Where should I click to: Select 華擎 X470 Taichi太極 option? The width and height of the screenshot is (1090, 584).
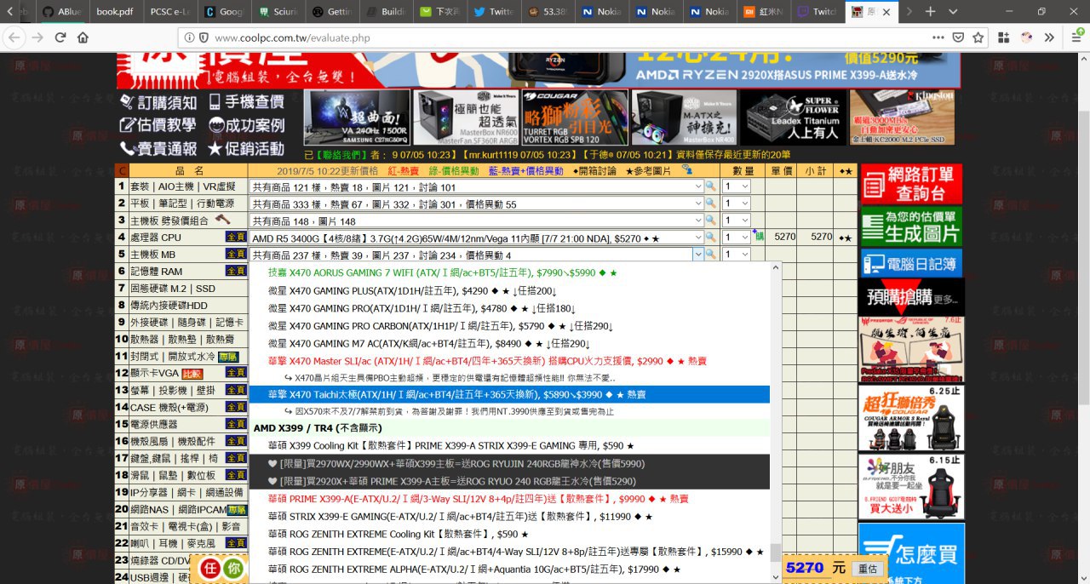[509, 394]
